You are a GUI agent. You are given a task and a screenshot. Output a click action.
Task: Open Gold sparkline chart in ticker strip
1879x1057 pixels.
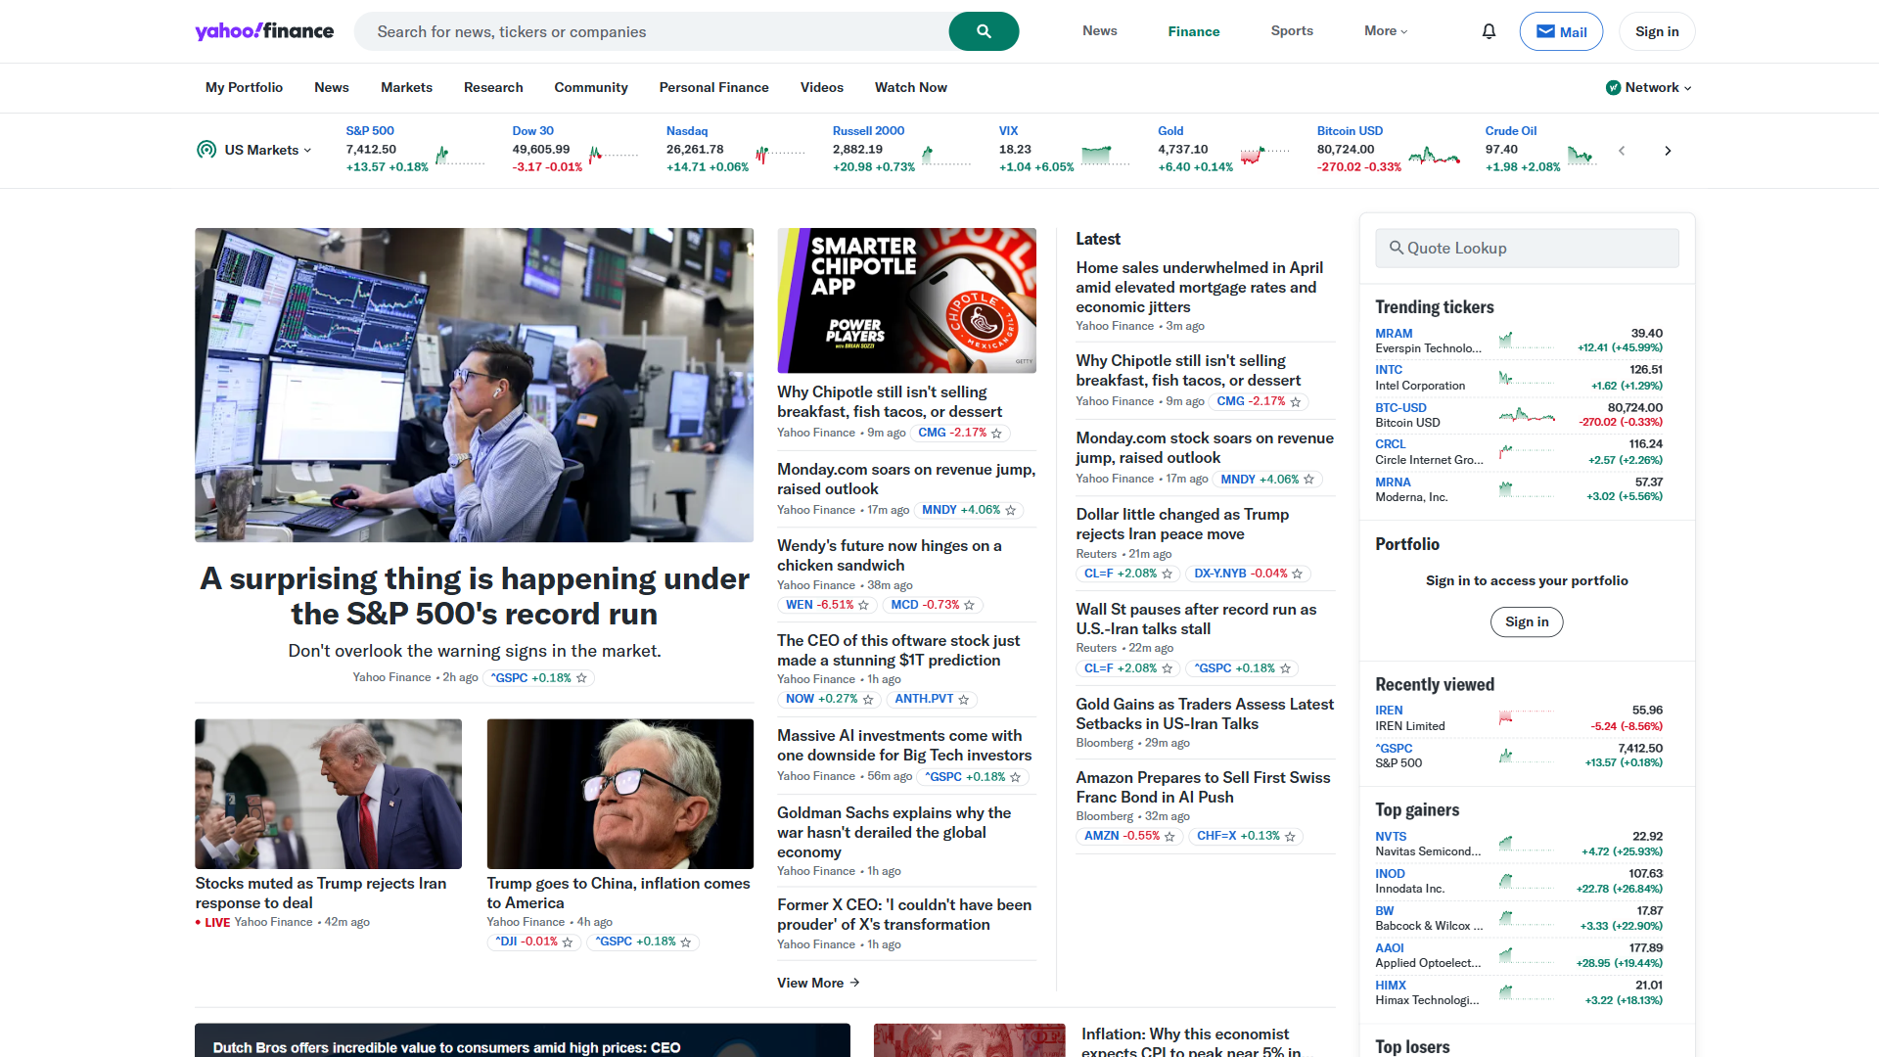1264,155
